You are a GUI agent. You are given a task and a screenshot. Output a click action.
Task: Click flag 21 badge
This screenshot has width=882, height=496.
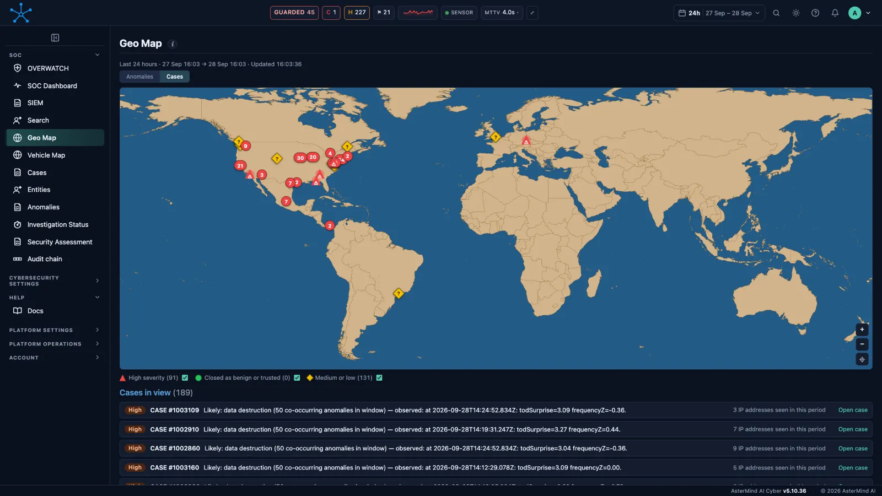click(x=384, y=13)
